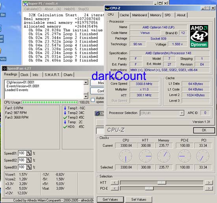The width and height of the screenshot is (217, 203).
Task: Switch to the Charts tab in SpeedFan
Action: [x=68, y=75]
